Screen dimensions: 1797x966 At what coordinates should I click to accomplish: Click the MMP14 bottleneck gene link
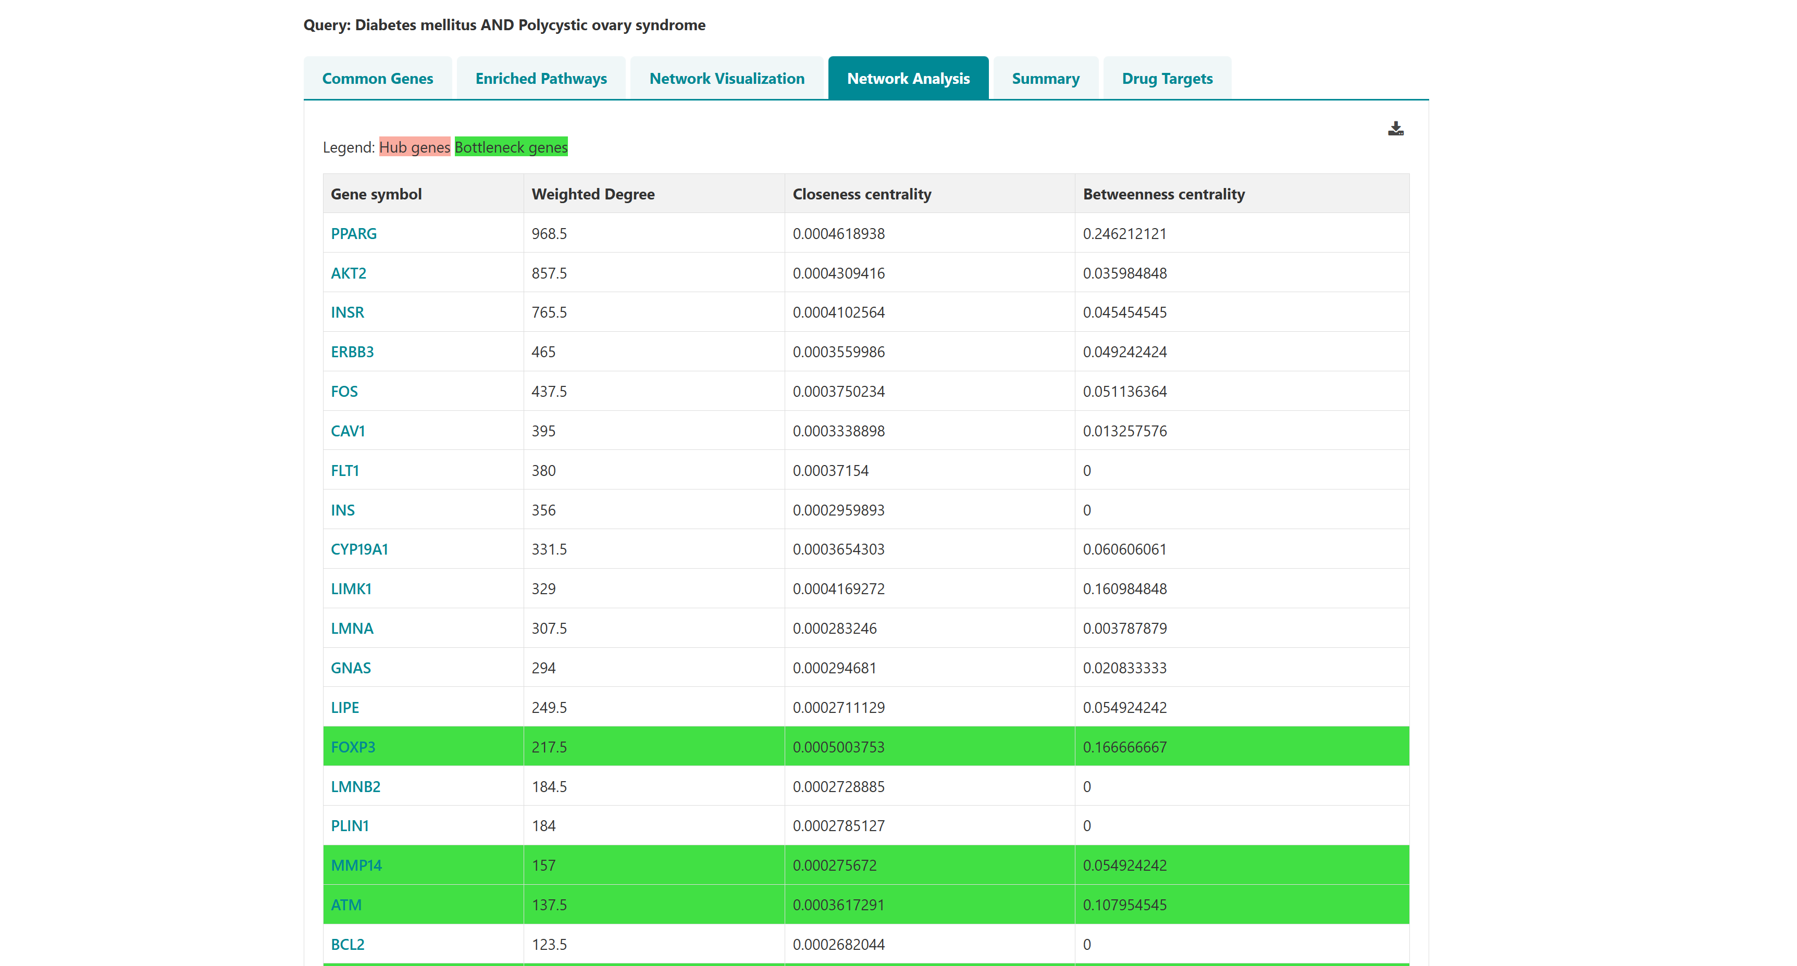(x=356, y=865)
